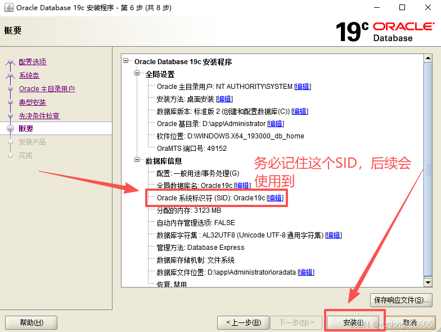The height and width of the screenshot is (332, 441).
Task: Click the disabled 安装产品 step label
Action: (32, 142)
